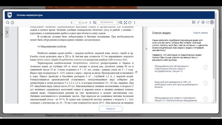Open the table of contents list icon
Screen dimensions: 222x125
pos(194,22)
